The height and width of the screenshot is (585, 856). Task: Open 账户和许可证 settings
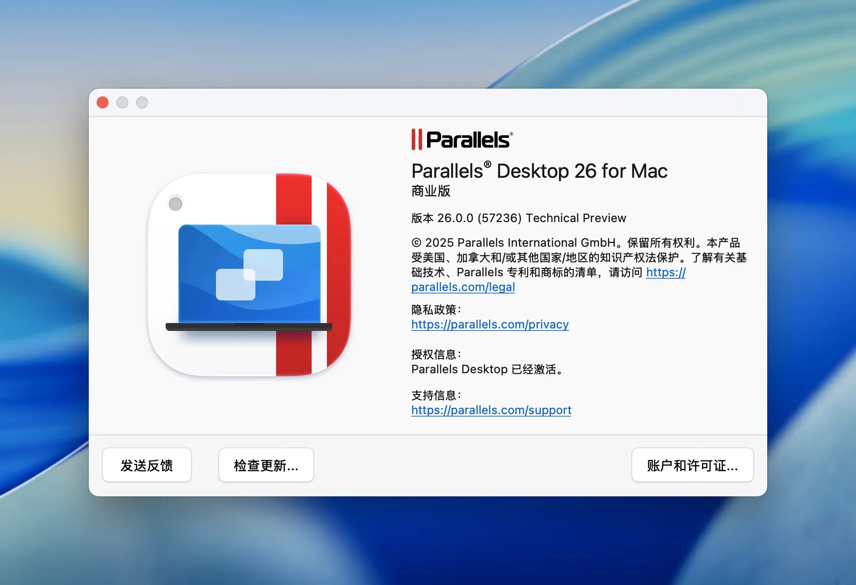pos(692,465)
